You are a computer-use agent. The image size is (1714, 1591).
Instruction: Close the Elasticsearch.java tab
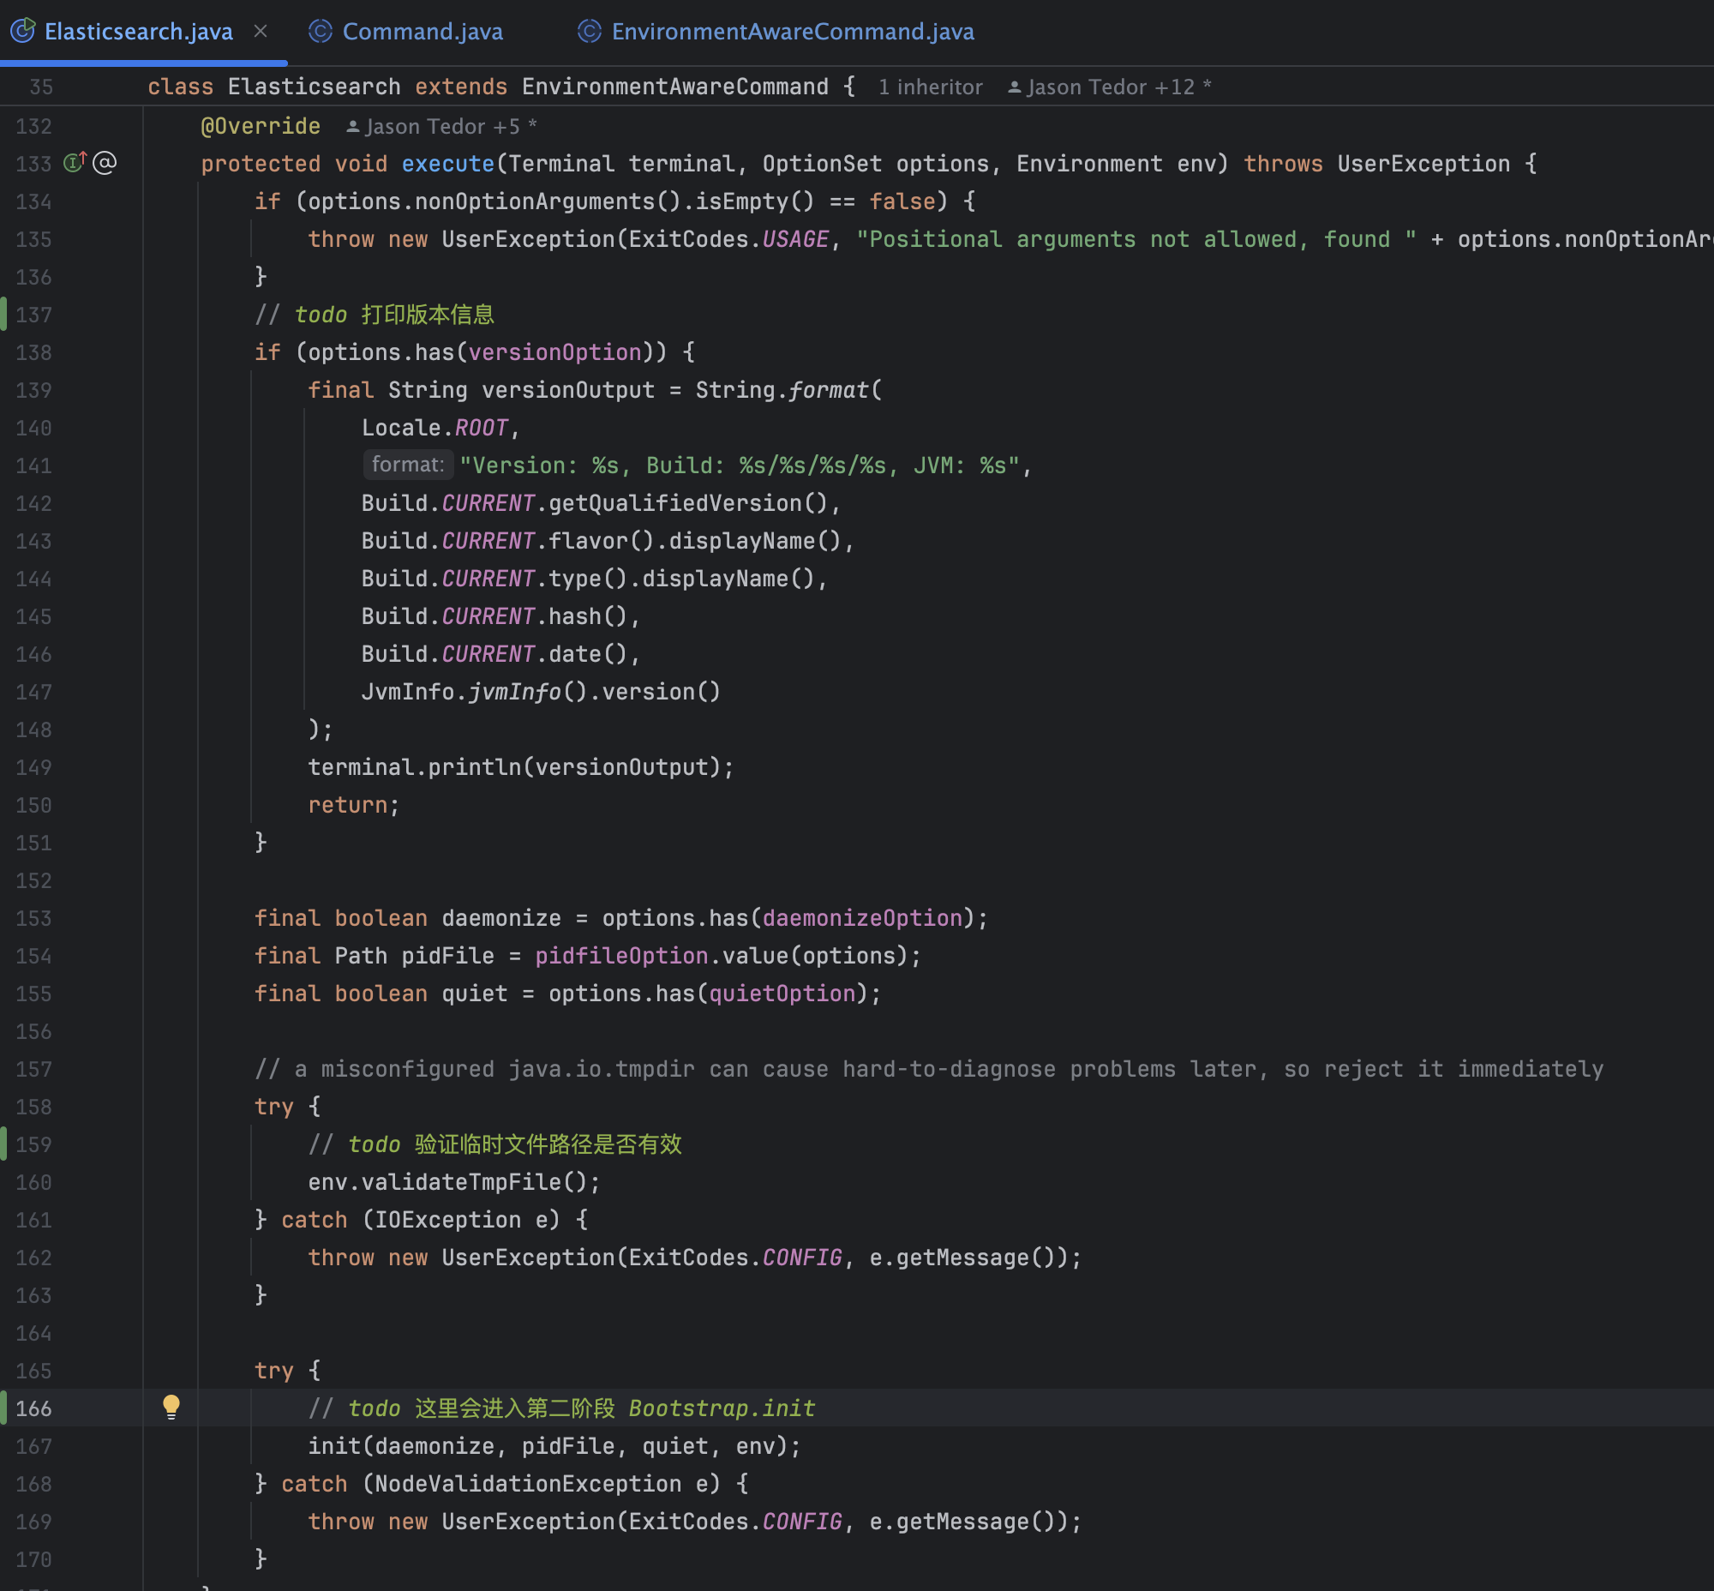pos(261,32)
